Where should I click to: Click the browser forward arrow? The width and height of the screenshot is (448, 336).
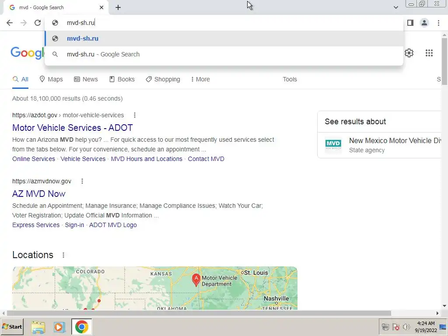[x=24, y=23]
